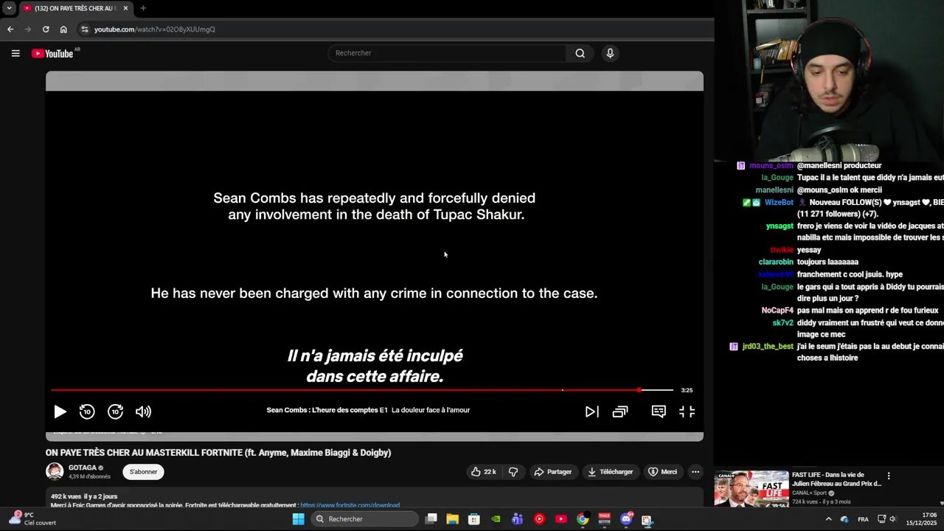
Task: Click the Partager share button
Action: [x=552, y=472]
